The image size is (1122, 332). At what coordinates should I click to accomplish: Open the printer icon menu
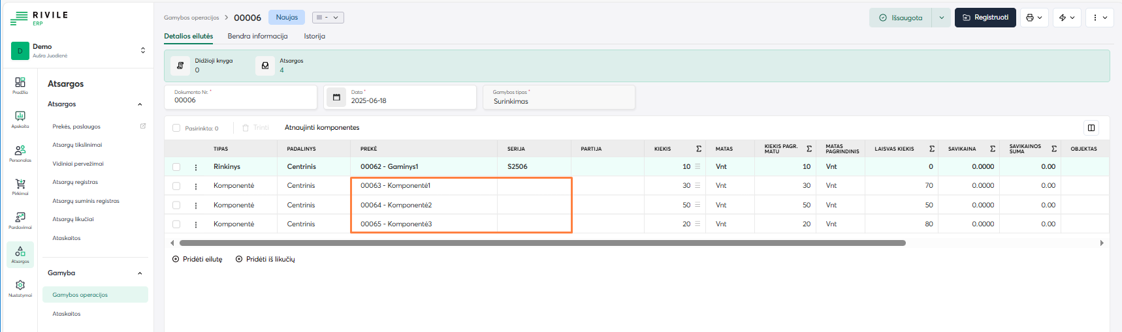tap(1034, 18)
